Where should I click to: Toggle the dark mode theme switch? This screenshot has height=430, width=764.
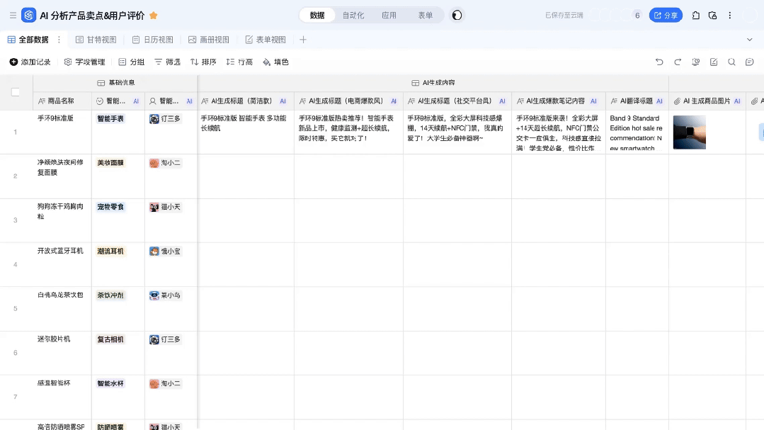point(457,16)
